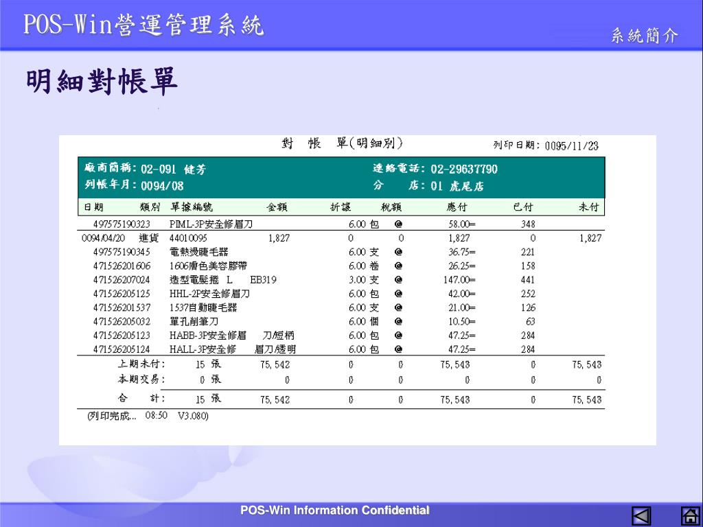This screenshot has width=703, height=527.
Task: Click the 單據編號 column header
Action: pos(192,207)
